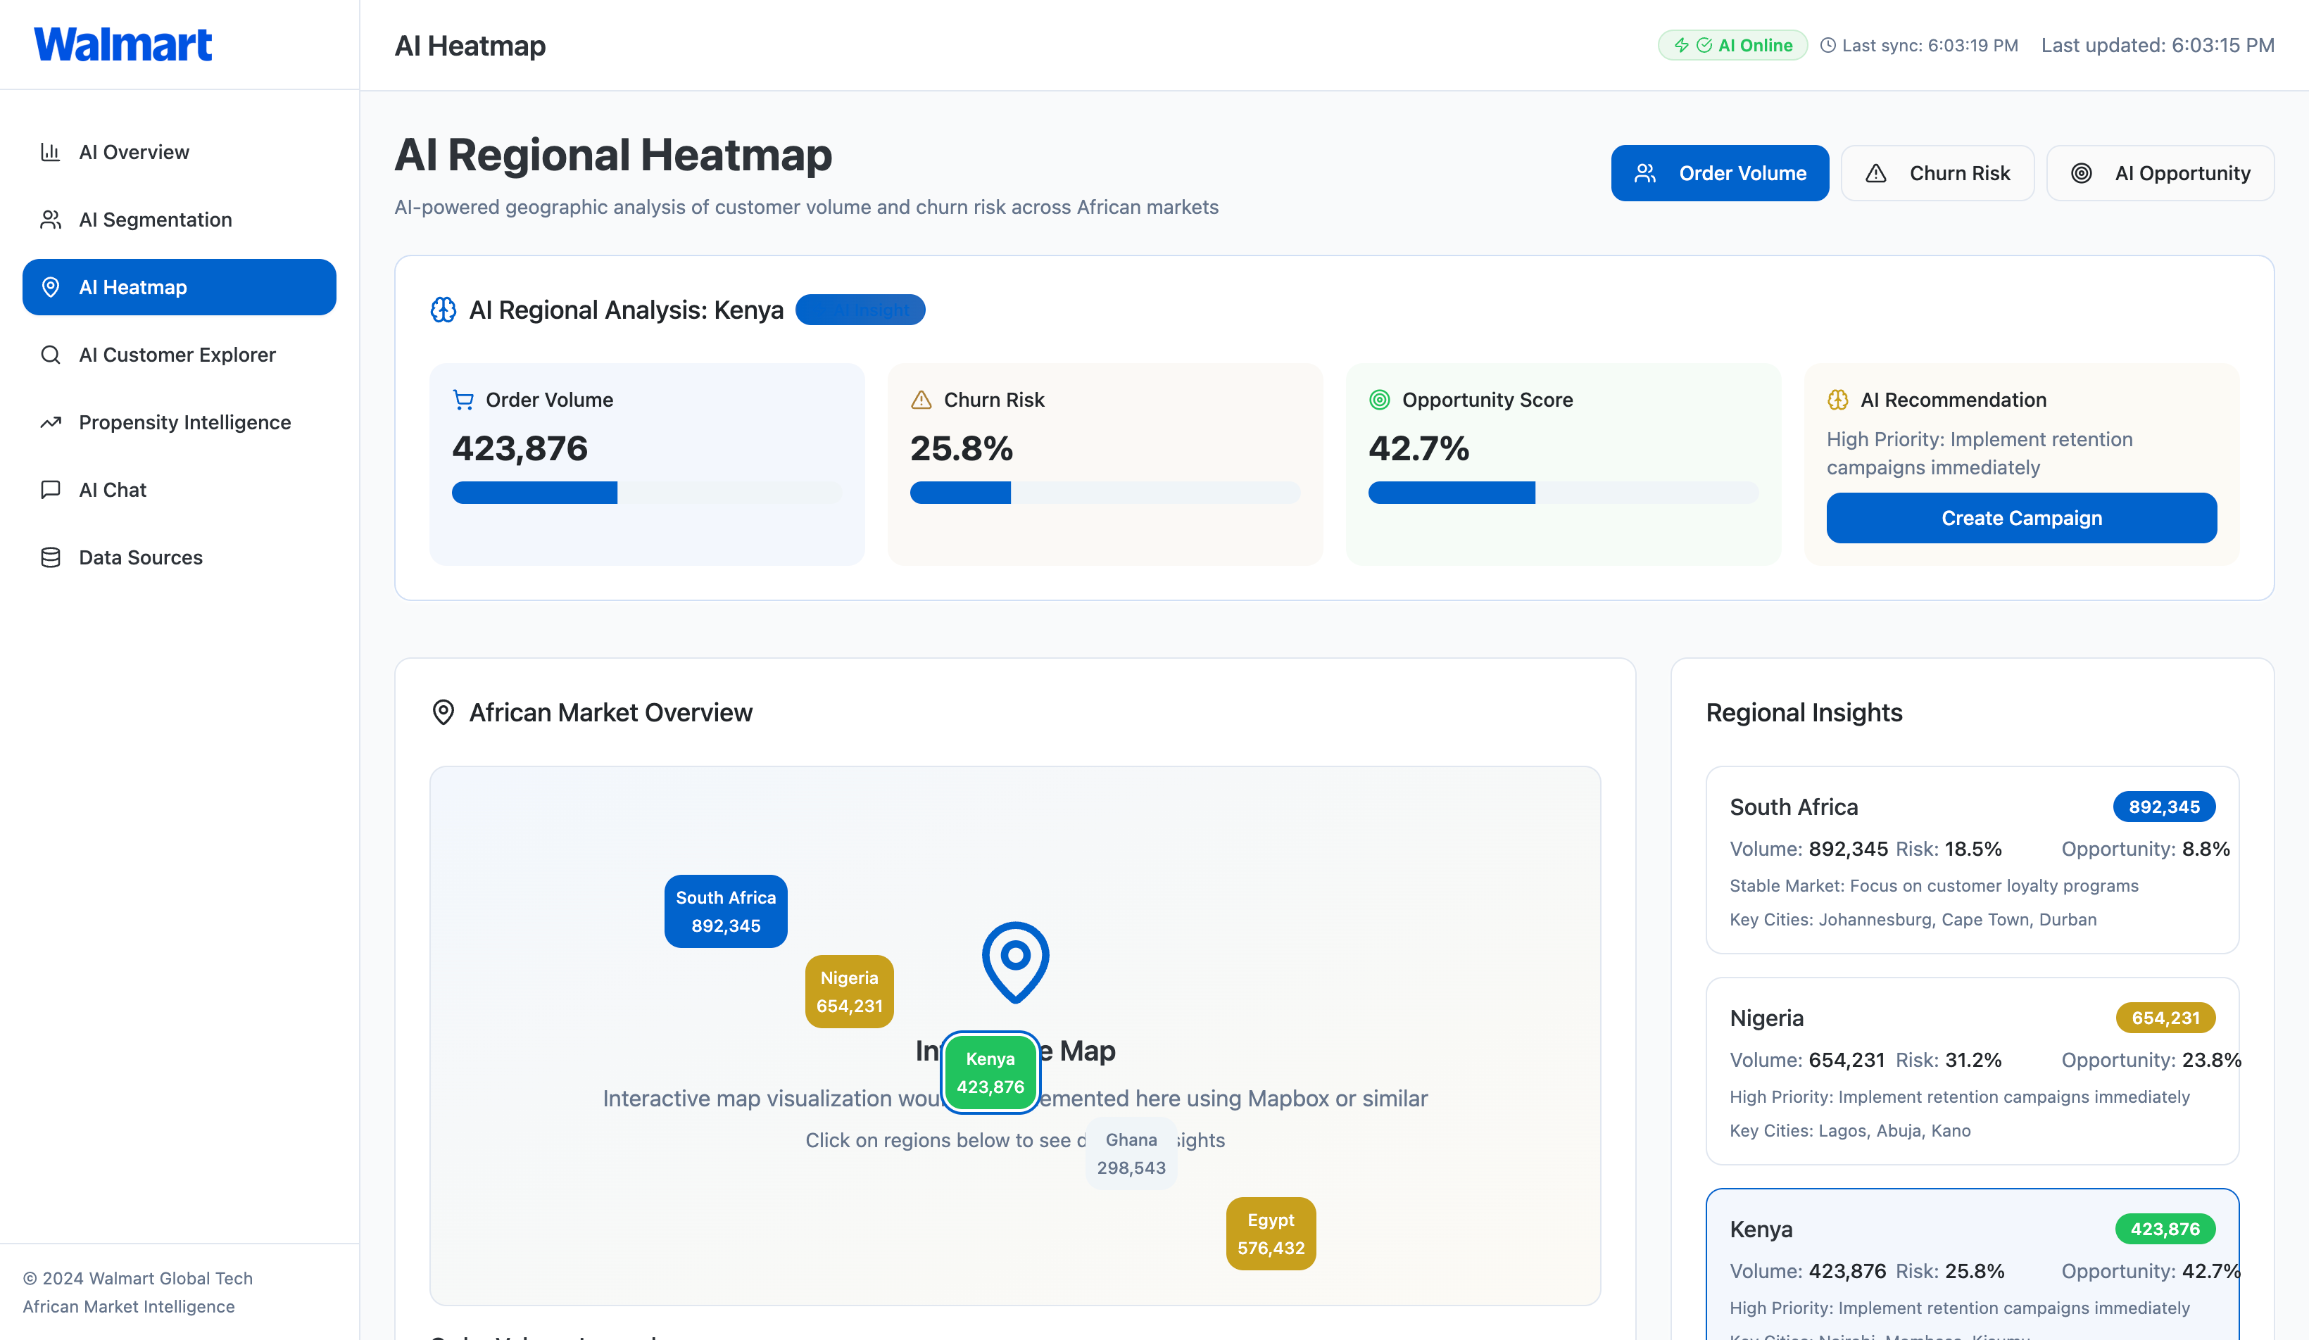Click the 654,231 badge in Nigeria card
Screen dimensions: 2309x1340
pyautogui.click(x=2165, y=1018)
